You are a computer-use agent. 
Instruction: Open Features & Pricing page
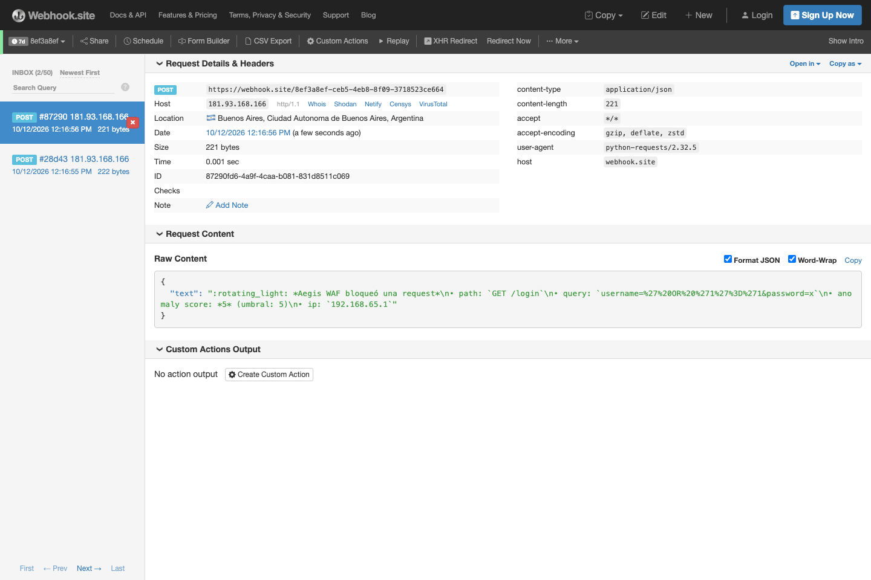point(188,15)
